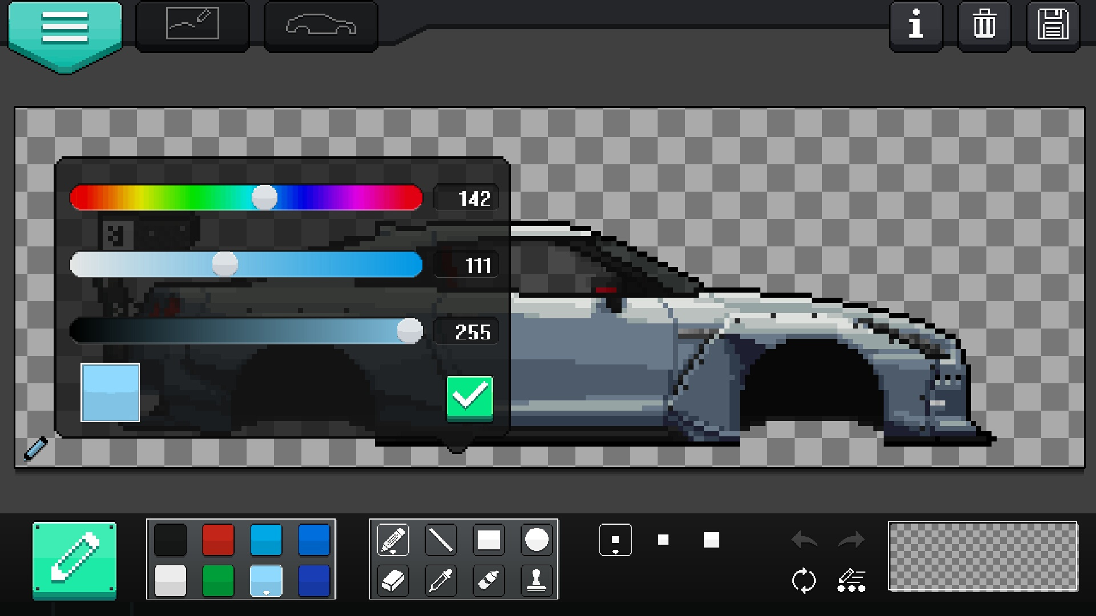Switch to the car outline tab

[321, 26]
